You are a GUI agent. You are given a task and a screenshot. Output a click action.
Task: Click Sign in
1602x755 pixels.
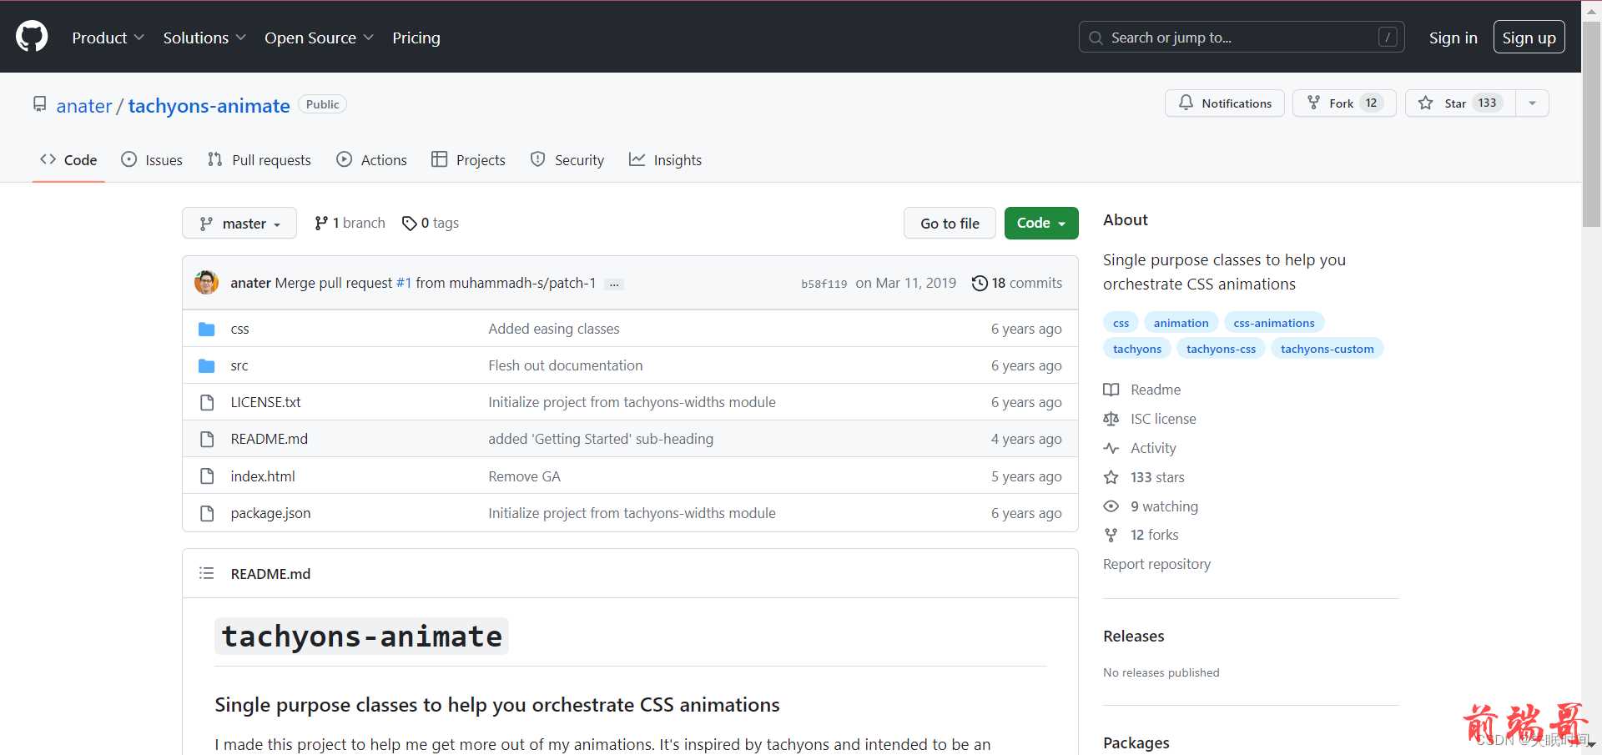1453,38
